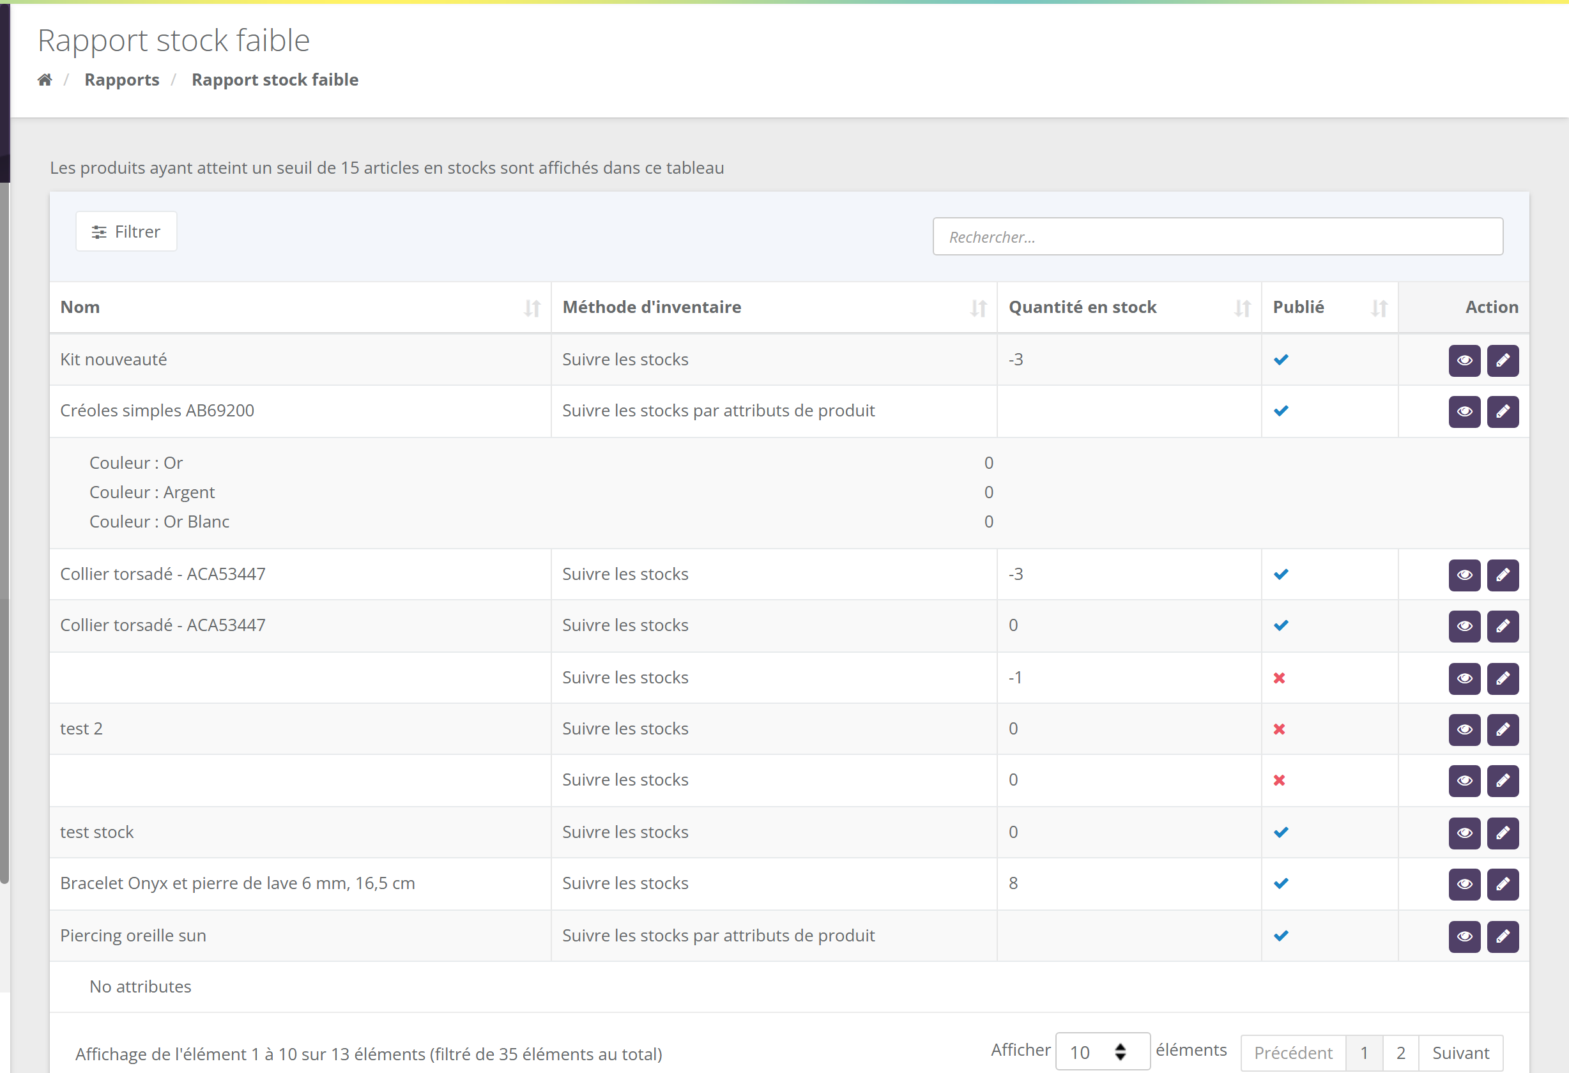The image size is (1569, 1073).
Task: Sort table by Nom column
Action: [300, 308]
